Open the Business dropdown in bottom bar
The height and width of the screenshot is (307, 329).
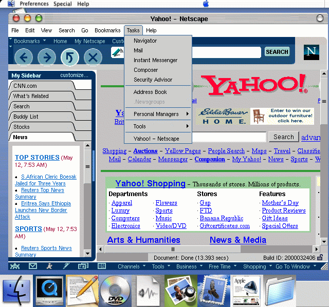[189, 266]
